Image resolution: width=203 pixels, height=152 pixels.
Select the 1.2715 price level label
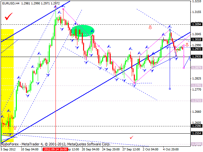point(197,100)
